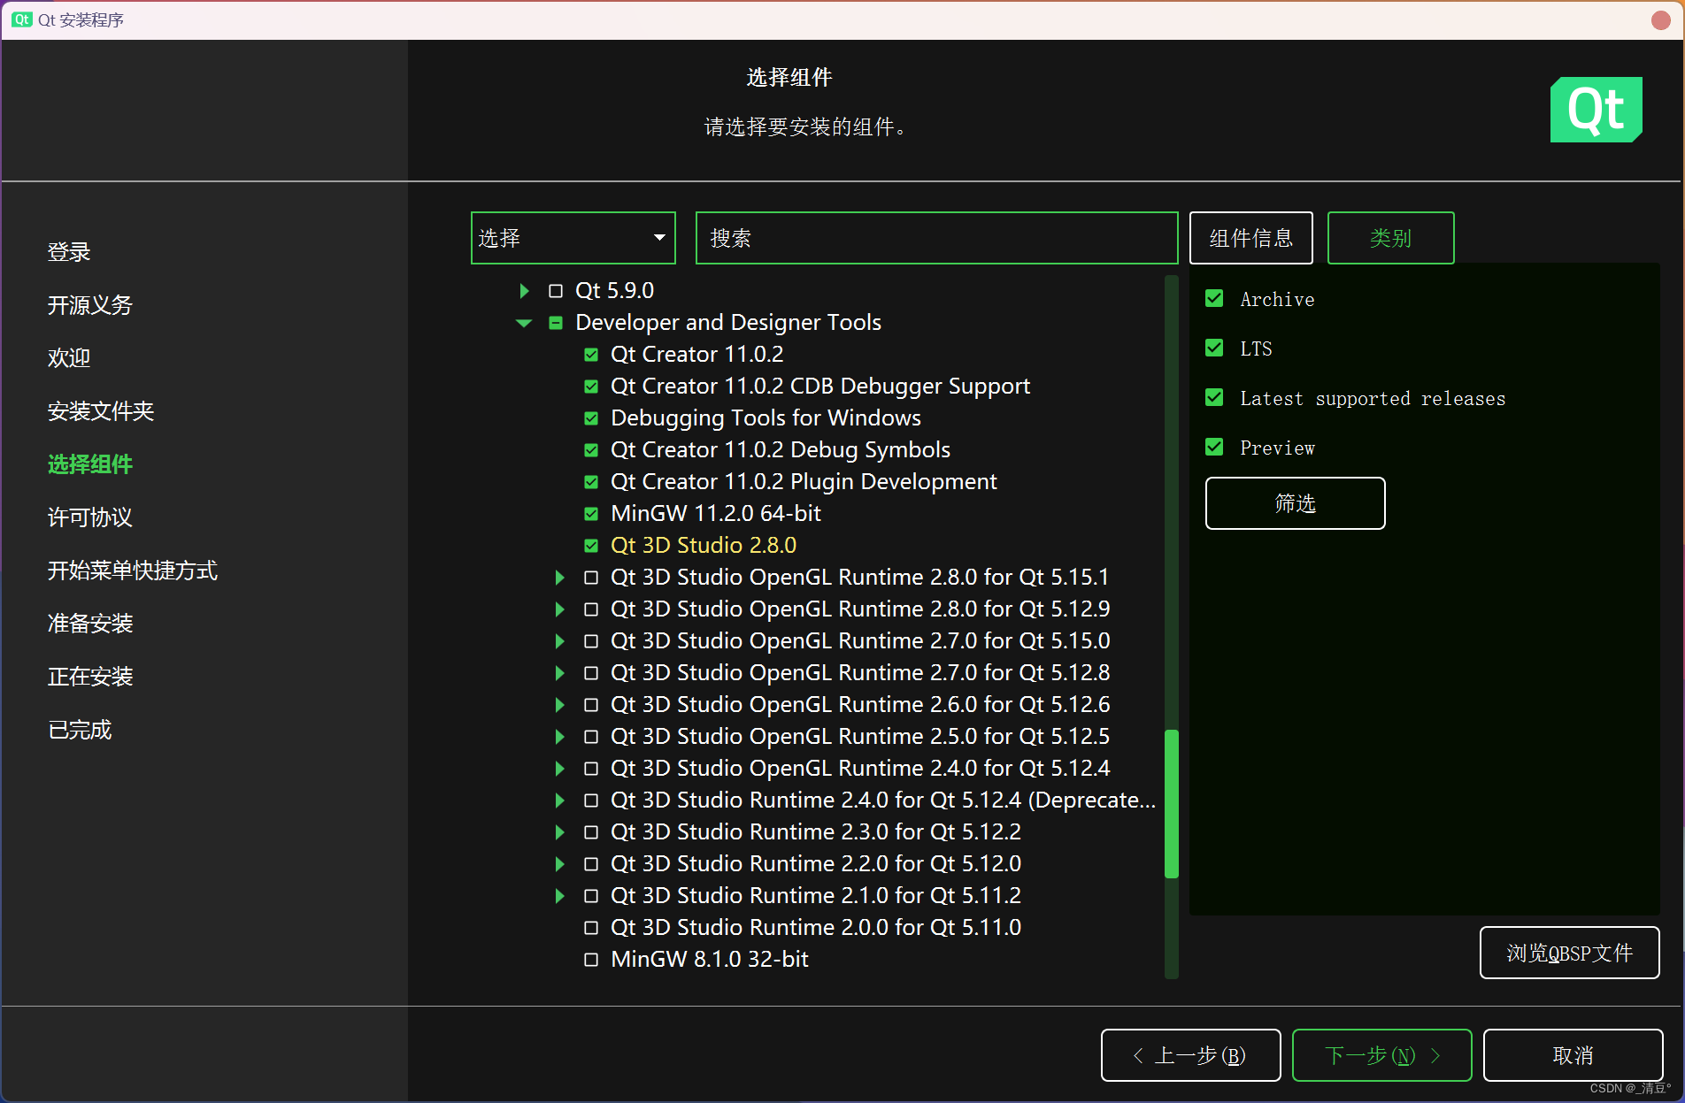The width and height of the screenshot is (1685, 1103).
Task: Click the 搜索 search field
Action: (936, 238)
